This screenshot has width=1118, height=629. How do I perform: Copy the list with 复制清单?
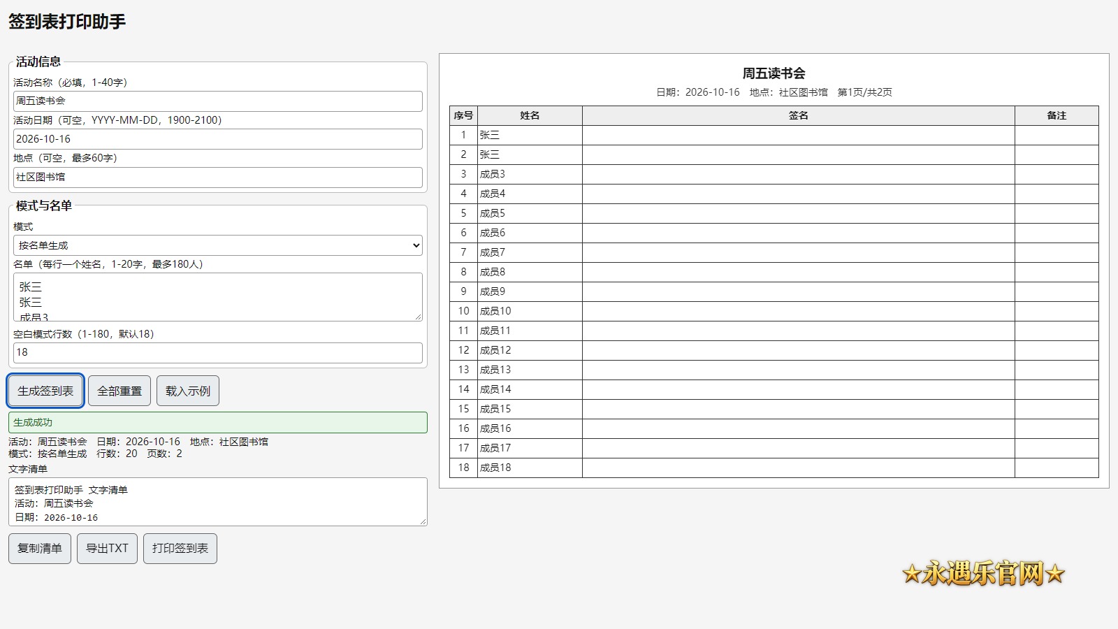(40, 549)
